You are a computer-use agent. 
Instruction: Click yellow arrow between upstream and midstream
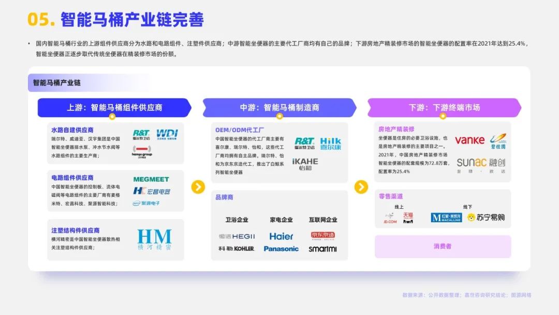198,187
